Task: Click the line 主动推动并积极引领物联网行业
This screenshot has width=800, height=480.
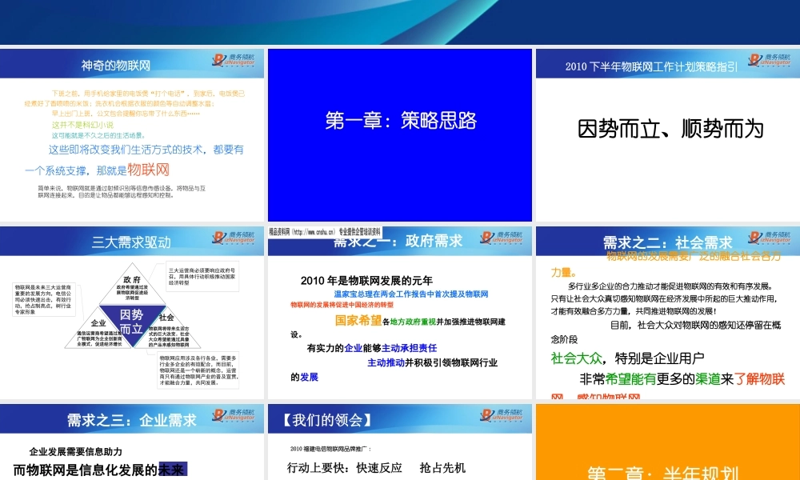Action: (433, 362)
